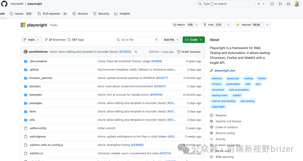Image resolution: width=303 pixels, height=161 pixels.
Task: Select the test-automation topic tag
Action: click(239, 90)
